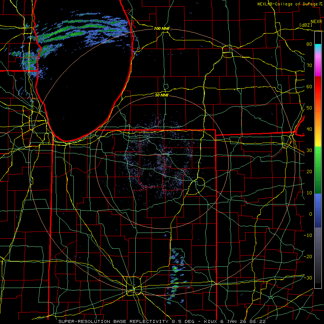
Task: Click the 60 value on dBZ scale
Action: tap(309, 86)
